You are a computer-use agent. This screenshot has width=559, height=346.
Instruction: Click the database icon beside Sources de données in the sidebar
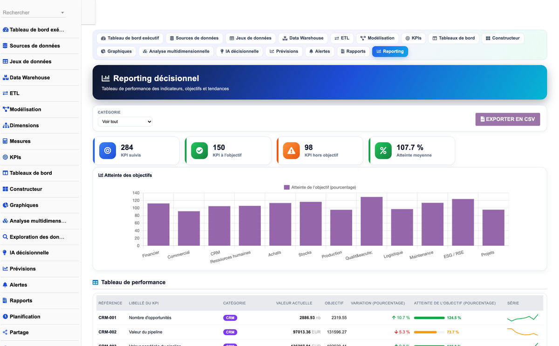tap(6, 46)
